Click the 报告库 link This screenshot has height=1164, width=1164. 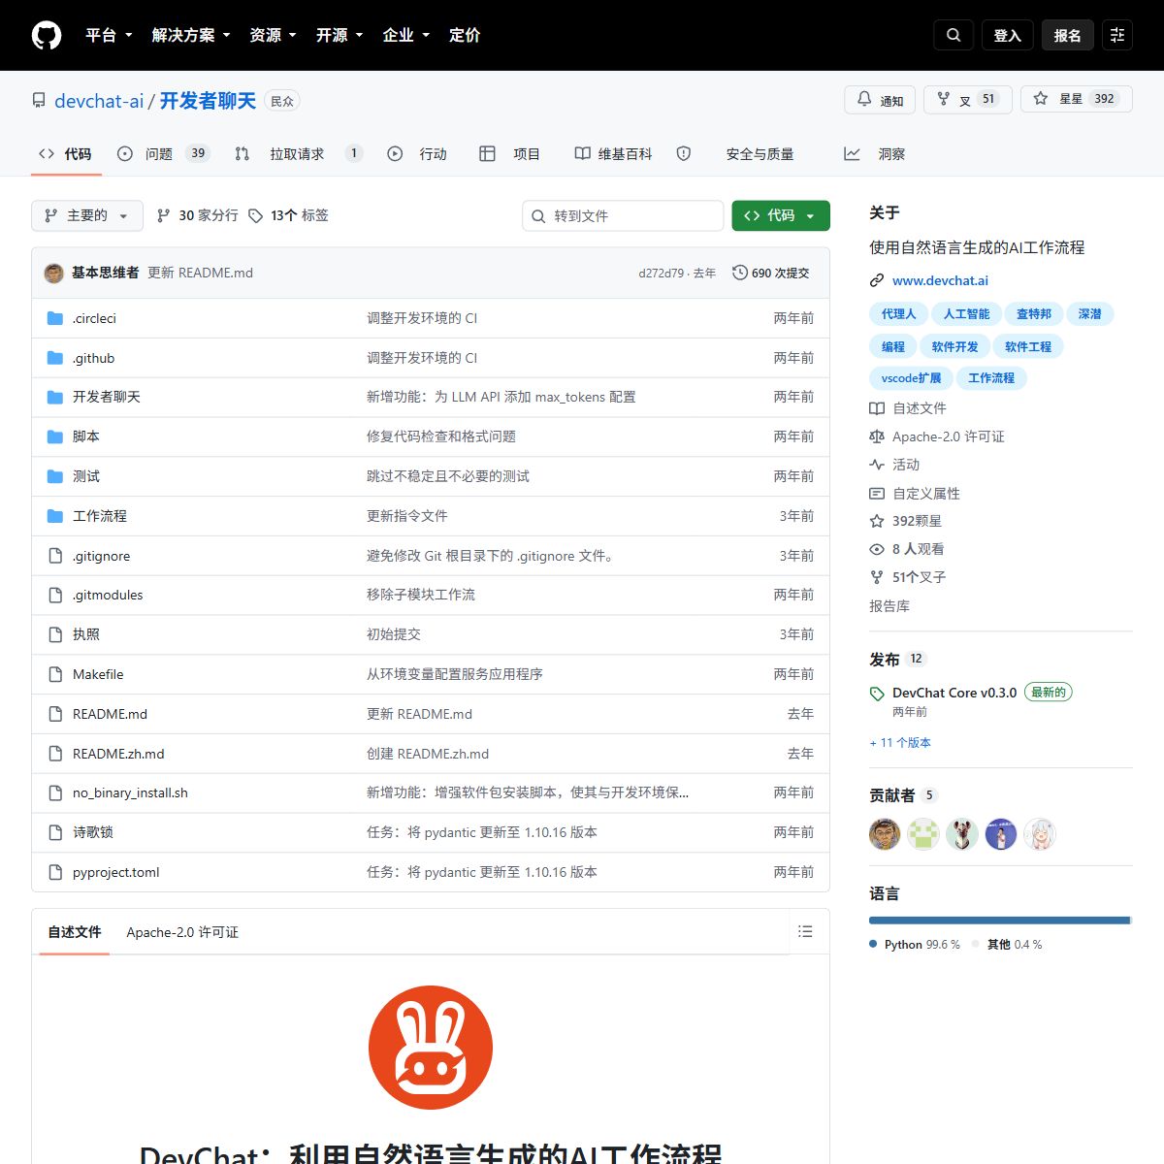[x=889, y=606]
